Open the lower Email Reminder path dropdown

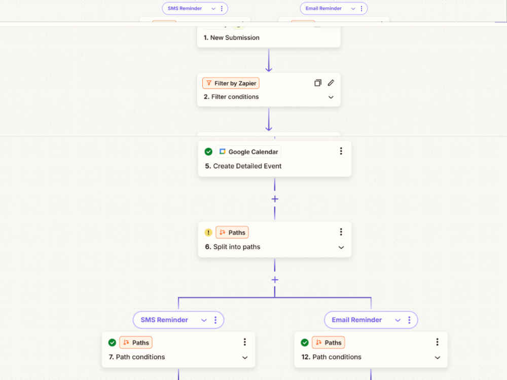(x=397, y=320)
